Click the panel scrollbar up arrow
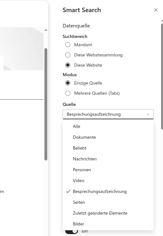 click(162, 21)
